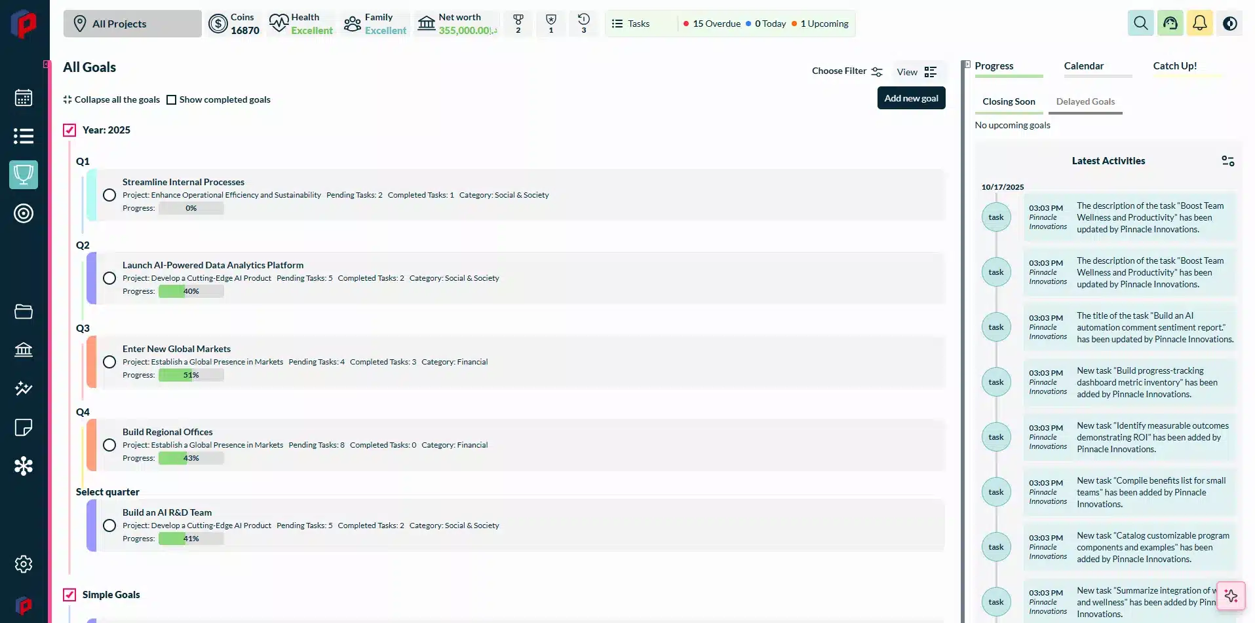Collapse the Q3 quarter section

[x=83, y=329]
